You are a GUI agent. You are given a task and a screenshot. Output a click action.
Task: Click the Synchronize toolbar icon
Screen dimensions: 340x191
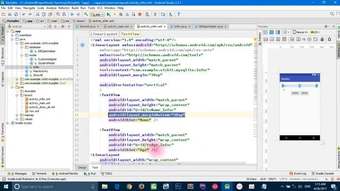[x=16, y=14]
